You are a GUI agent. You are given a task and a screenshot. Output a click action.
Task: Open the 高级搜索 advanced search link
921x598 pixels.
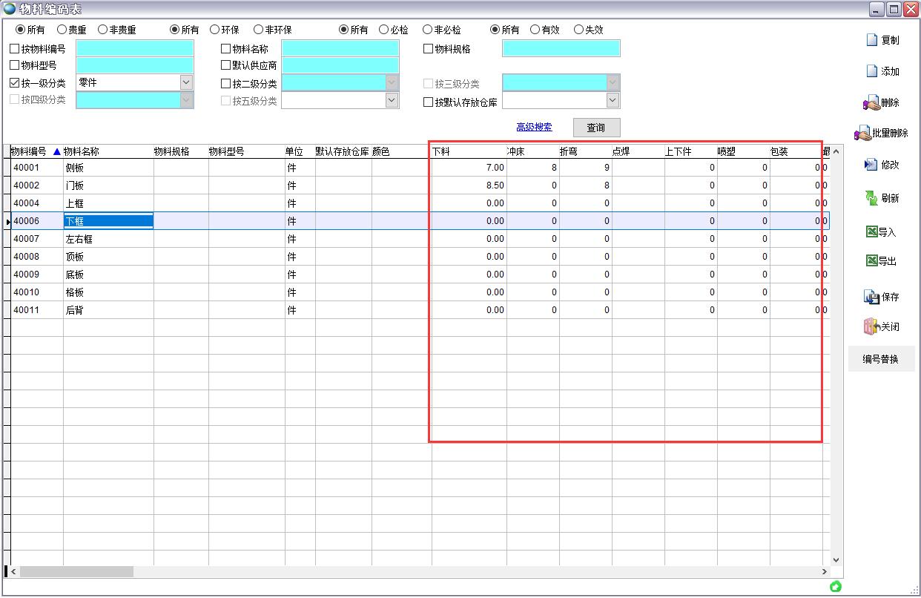534,127
